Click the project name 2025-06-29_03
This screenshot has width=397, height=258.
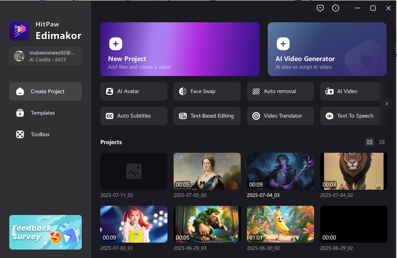click(x=190, y=248)
